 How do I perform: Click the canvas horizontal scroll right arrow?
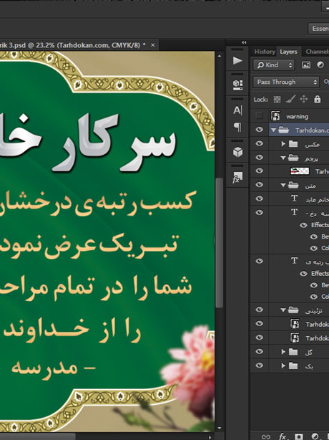tap(210, 437)
